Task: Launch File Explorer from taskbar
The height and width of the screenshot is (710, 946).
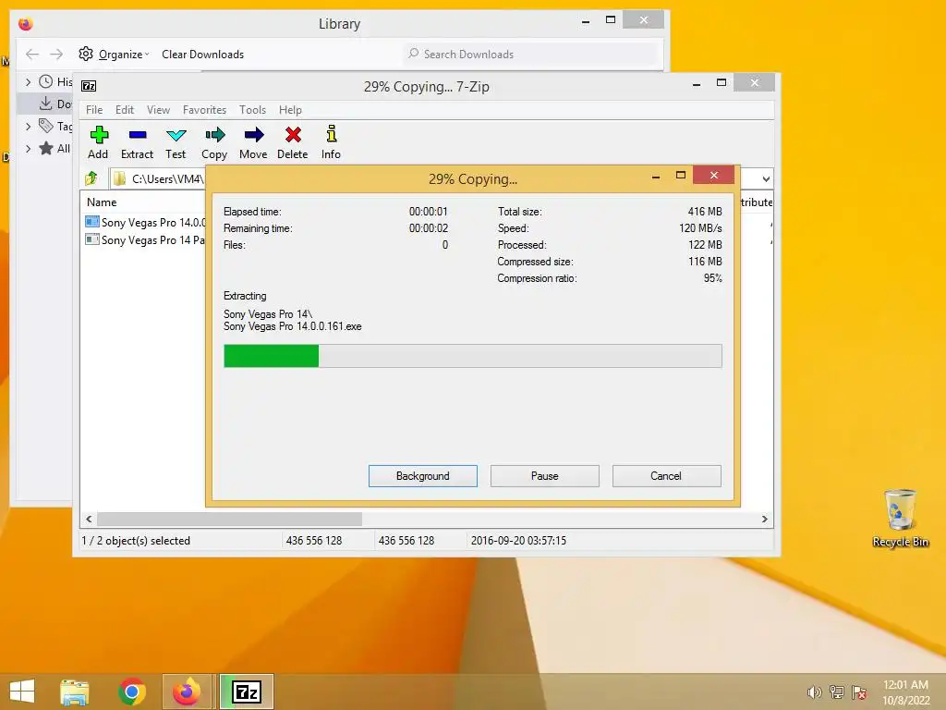Action: (x=74, y=692)
